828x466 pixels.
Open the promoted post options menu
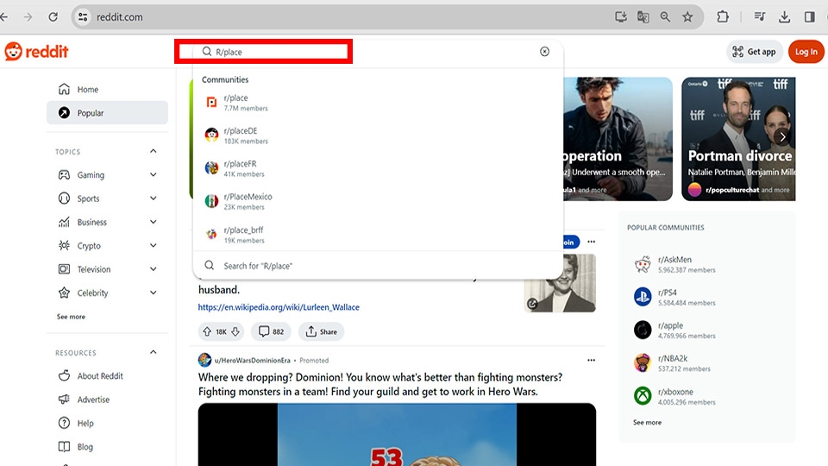[x=591, y=361]
